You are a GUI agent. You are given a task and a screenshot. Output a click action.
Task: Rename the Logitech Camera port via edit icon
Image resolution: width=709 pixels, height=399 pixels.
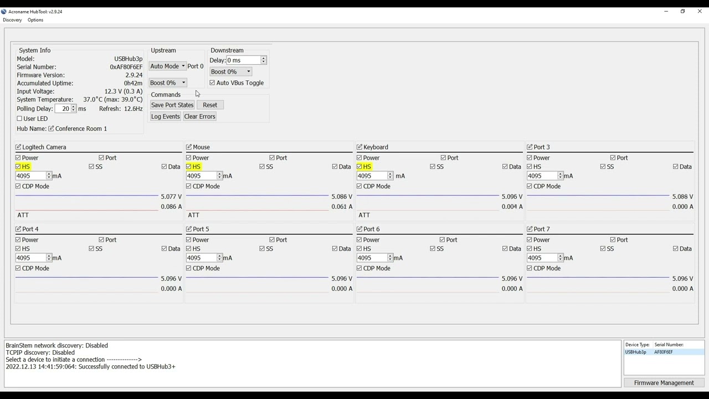click(18, 147)
